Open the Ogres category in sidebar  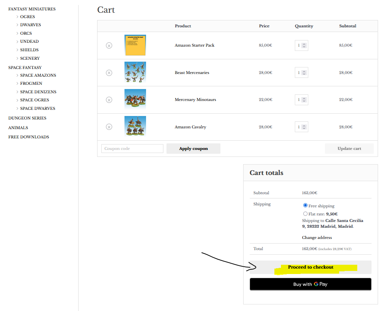pyautogui.click(x=27, y=17)
